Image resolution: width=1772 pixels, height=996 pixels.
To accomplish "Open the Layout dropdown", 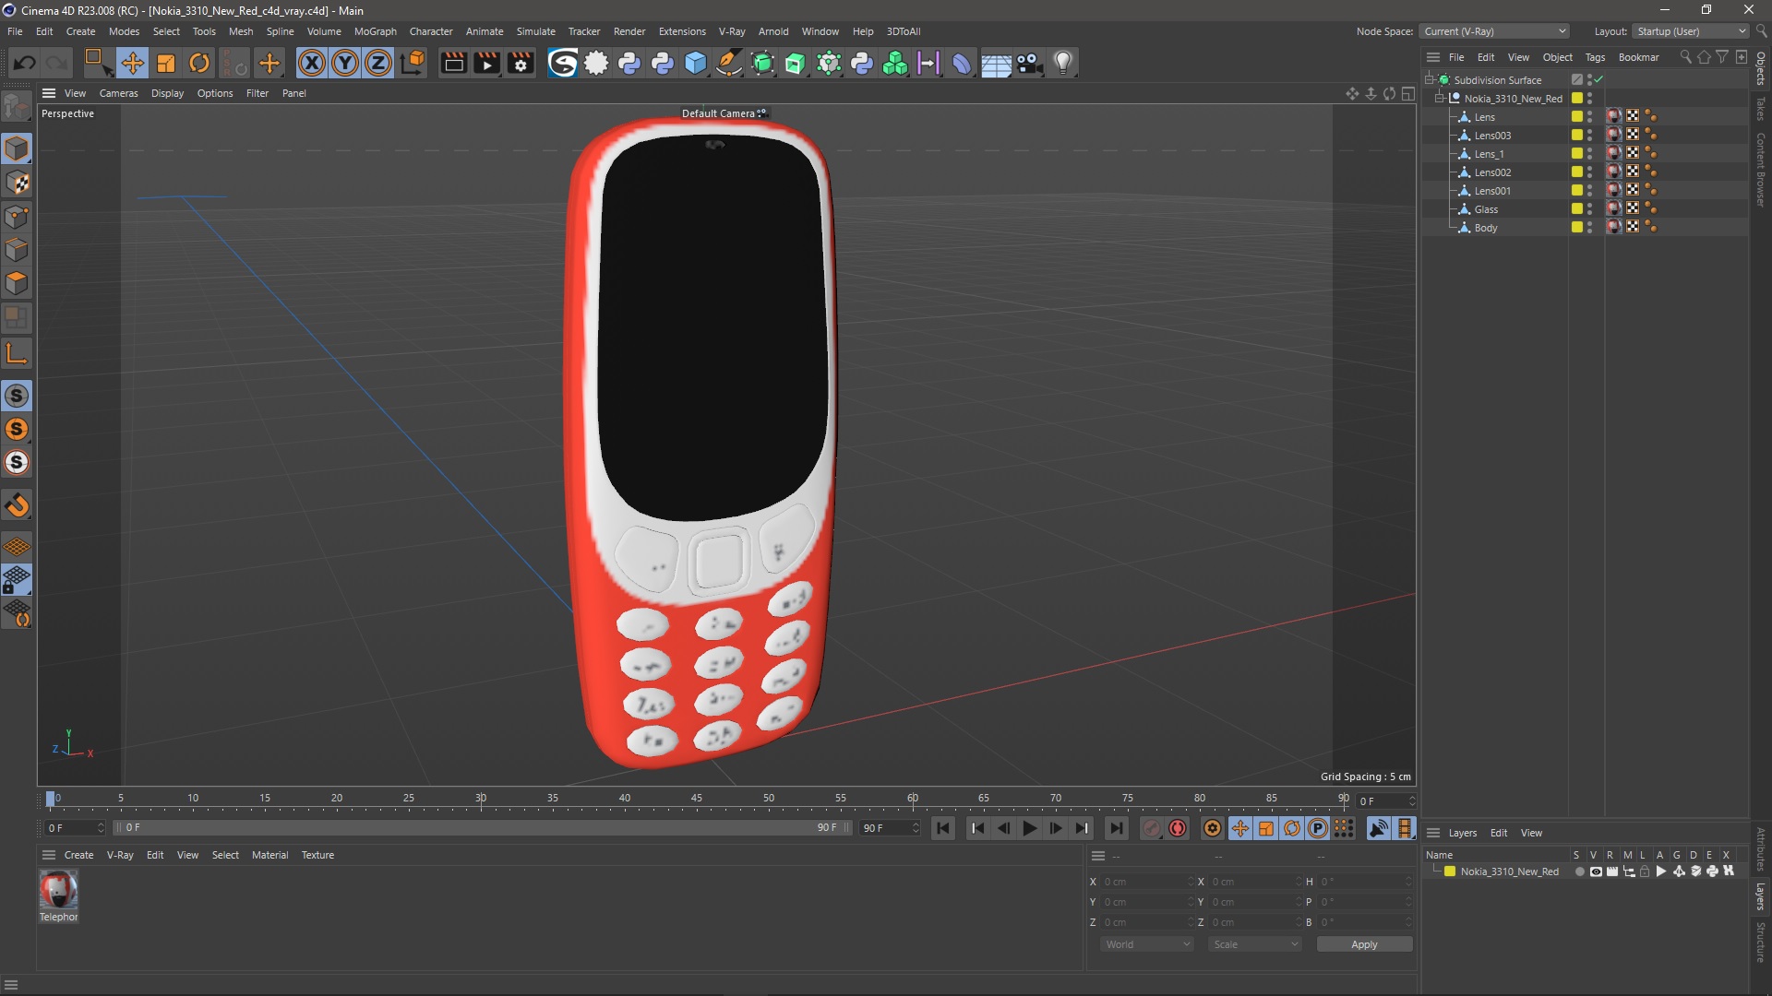I will (1691, 31).
